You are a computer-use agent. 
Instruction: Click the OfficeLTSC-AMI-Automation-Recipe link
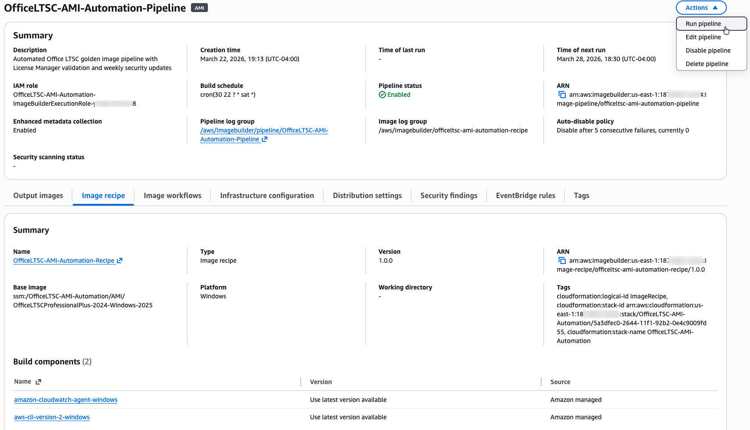point(64,260)
